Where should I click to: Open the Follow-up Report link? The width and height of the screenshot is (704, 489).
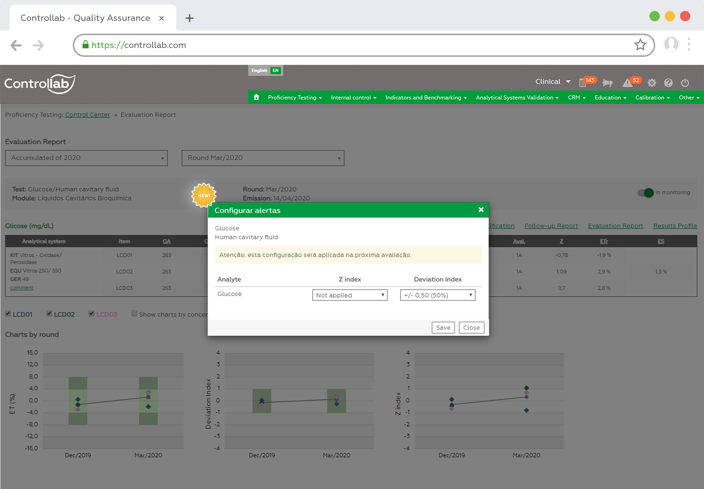click(x=551, y=226)
